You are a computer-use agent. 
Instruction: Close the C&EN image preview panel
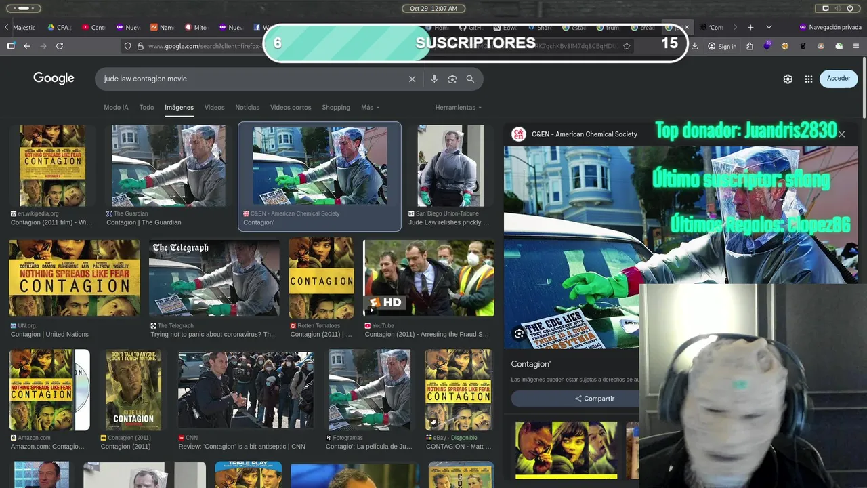click(842, 134)
